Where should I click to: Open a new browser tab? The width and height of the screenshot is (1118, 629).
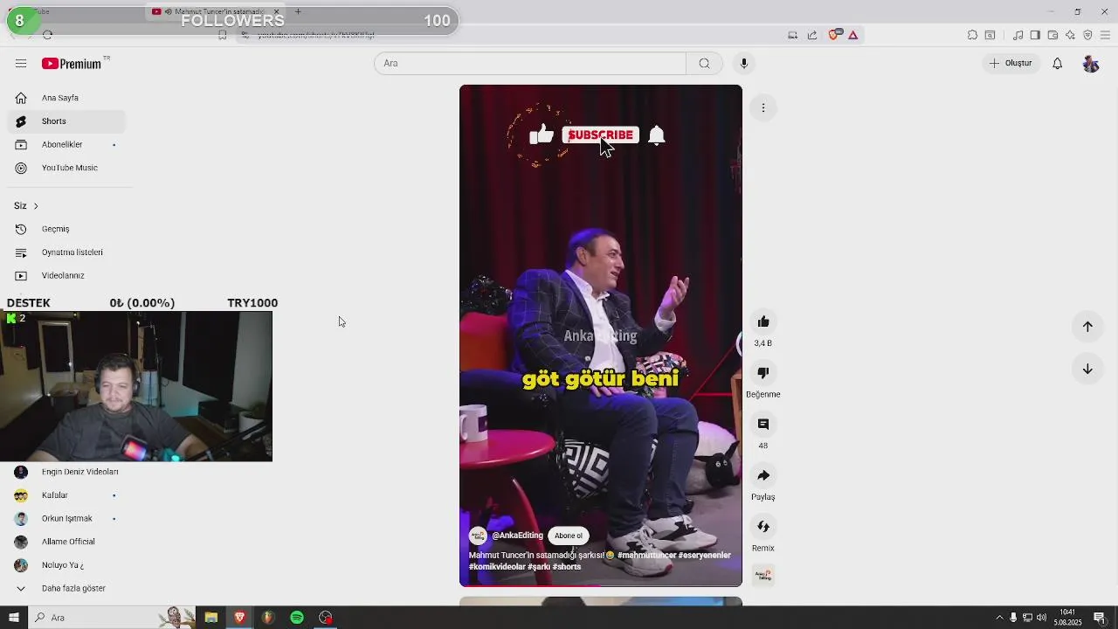click(298, 11)
